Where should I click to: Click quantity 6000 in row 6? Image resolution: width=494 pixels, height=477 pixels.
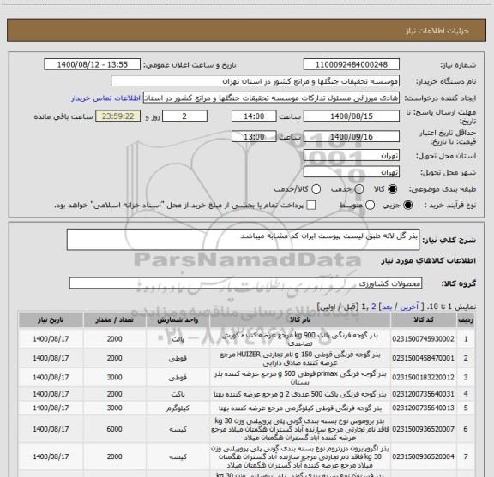pyautogui.click(x=114, y=429)
